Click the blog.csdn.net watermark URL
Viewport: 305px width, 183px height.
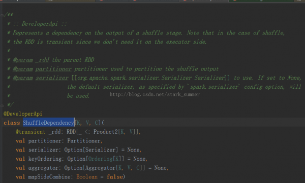pyautogui.click(x=155, y=94)
